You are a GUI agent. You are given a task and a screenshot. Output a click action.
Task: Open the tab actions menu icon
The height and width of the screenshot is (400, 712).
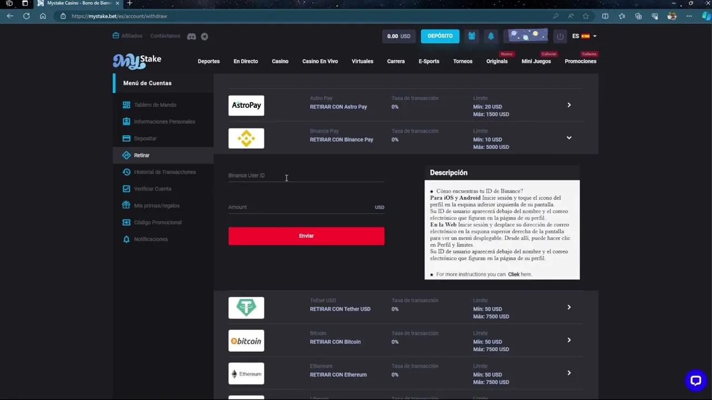24,3
